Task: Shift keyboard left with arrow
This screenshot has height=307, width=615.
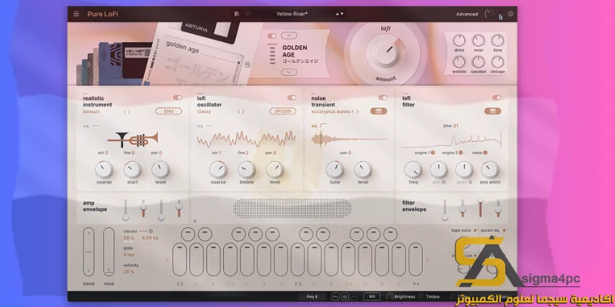Action: tap(168, 259)
